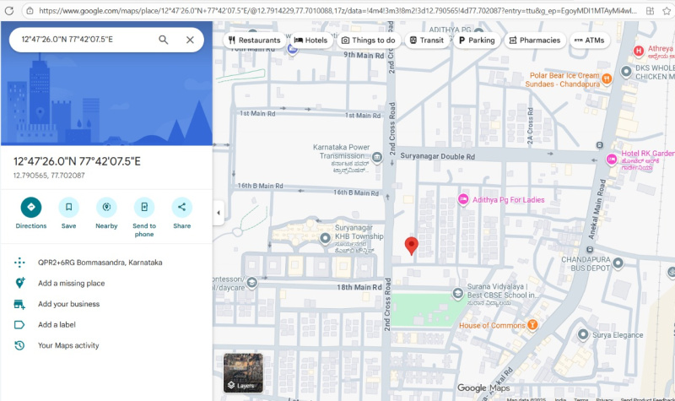View site information icon in address bar
Screen dimensions: 675x401
click(x=30, y=11)
